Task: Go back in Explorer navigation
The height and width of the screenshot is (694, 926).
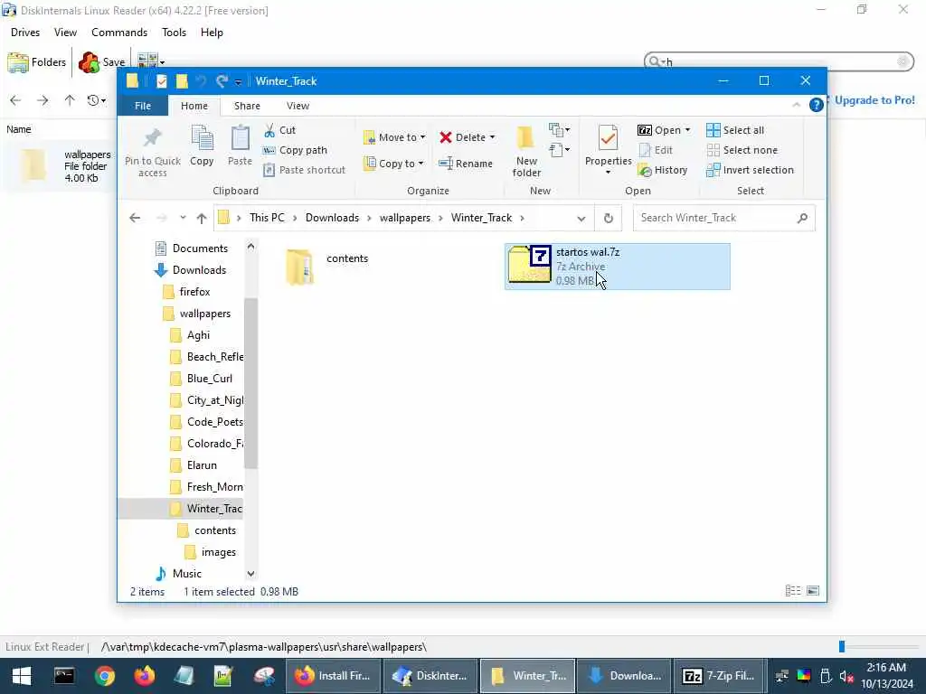Action: [x=135, y=219]
